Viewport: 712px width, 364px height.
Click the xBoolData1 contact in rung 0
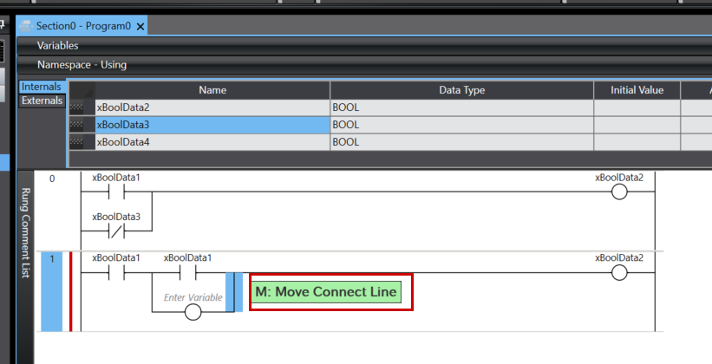click(116, 192)
